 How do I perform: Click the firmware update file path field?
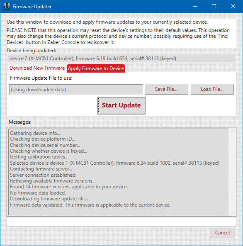point(76,90)
